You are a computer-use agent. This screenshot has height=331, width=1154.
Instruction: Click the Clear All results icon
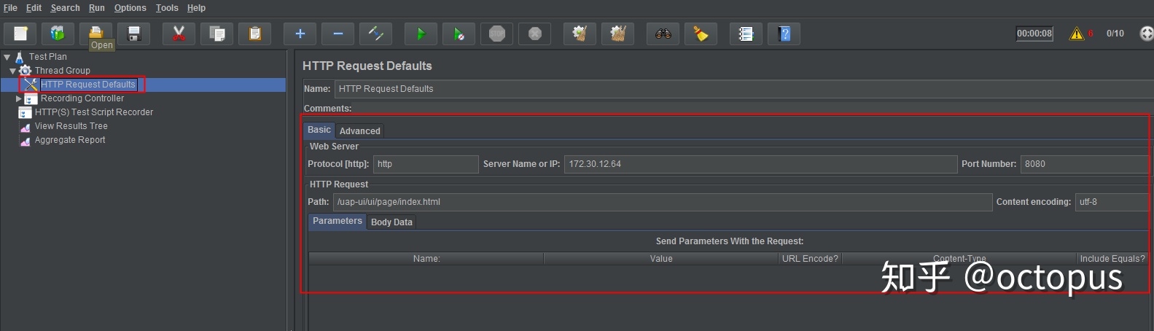click(617, 34)
